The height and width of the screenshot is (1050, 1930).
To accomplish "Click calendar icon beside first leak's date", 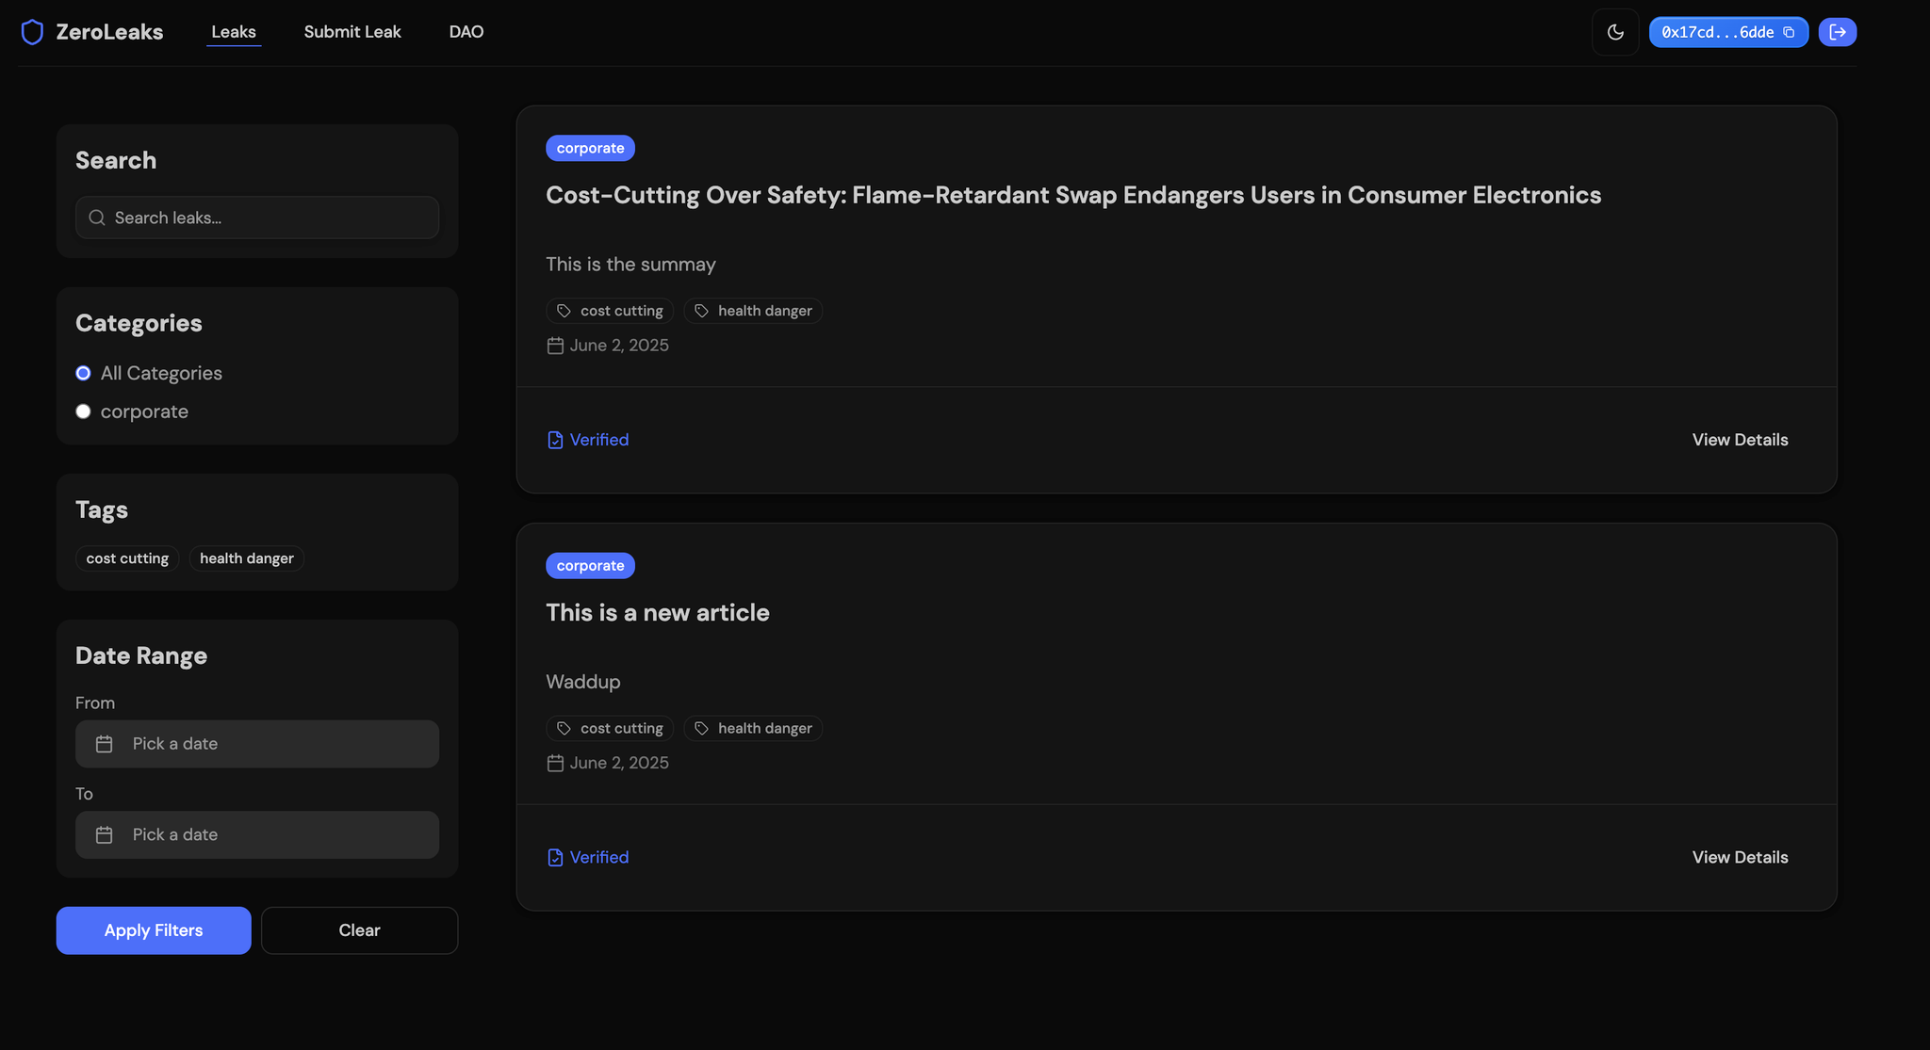I will (555, 346).
